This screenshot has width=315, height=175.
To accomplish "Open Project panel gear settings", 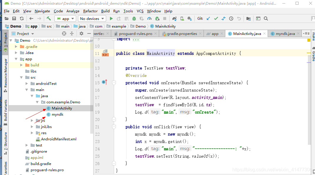I will 81,34.
